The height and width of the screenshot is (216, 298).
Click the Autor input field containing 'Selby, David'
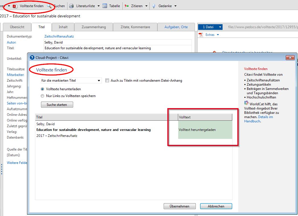[118, 42]
